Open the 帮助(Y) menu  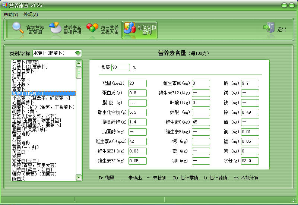[x=11, y=15]
